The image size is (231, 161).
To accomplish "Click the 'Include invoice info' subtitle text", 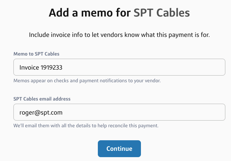I will click(119, 35).
